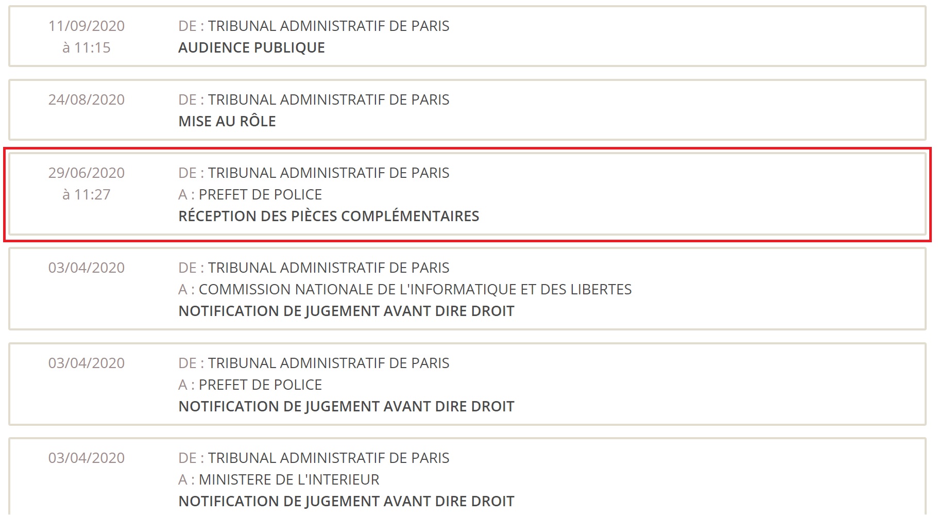Image resolution: width=938 pixels, height=515 pixels.
Task: Open notification addressed to MINISTERE DE L'INTERIEUR
Action: tap(346, 501)
